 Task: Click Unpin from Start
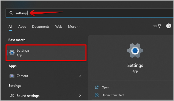coord(113,95)
